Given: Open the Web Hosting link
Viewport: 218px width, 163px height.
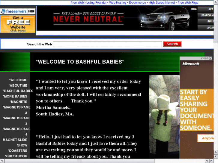Looking at the screenshot, I should click(x=118, y=2).
